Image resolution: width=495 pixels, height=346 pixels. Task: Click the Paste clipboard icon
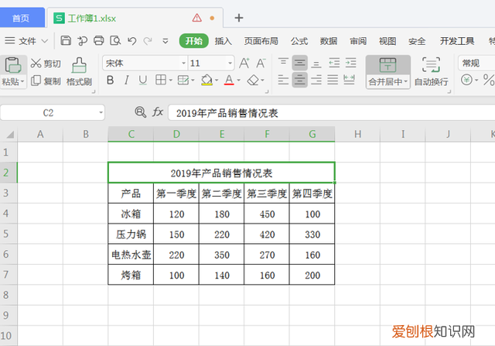pyautogui.click(x=13, y=65)
